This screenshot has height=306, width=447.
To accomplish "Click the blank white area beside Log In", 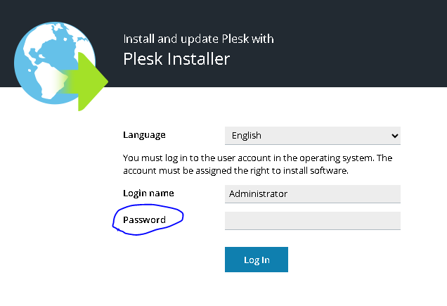I will pyautogui.click(x=365, y=260).
